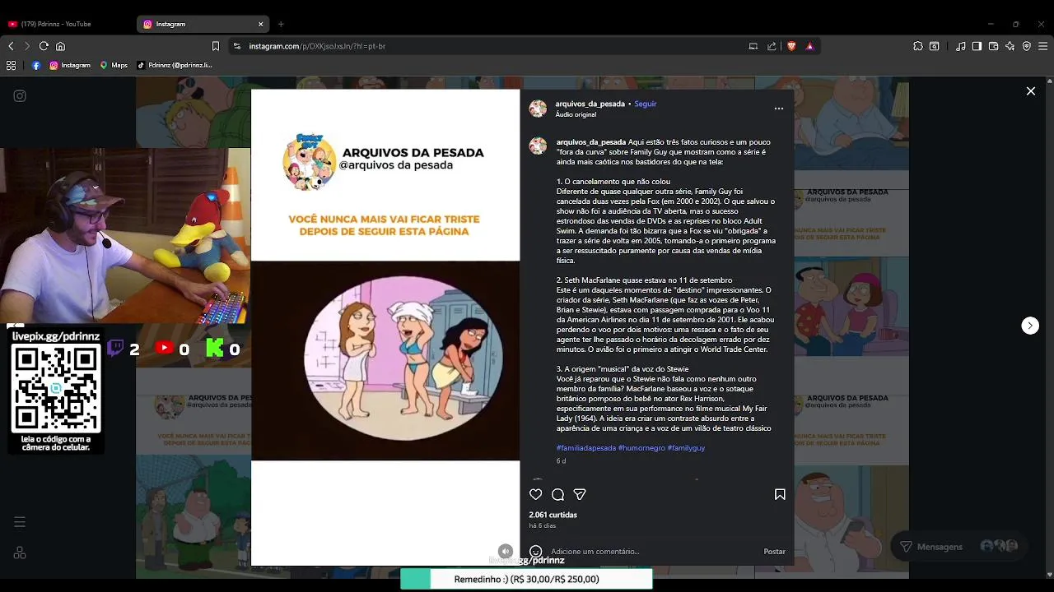This screenshot has width=1054, height=592.
Task: Open the Facebook bookmark
Action: pos(36,65)
